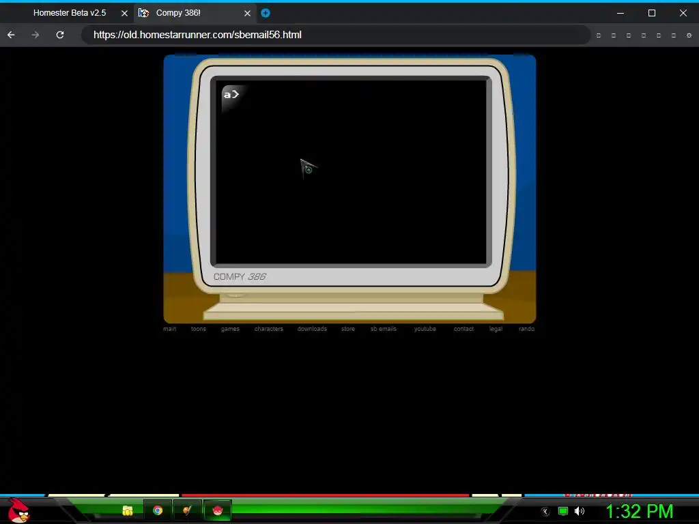Close the browser window
This screenshot has width=699, height=524.
click(x=683, y=13)
